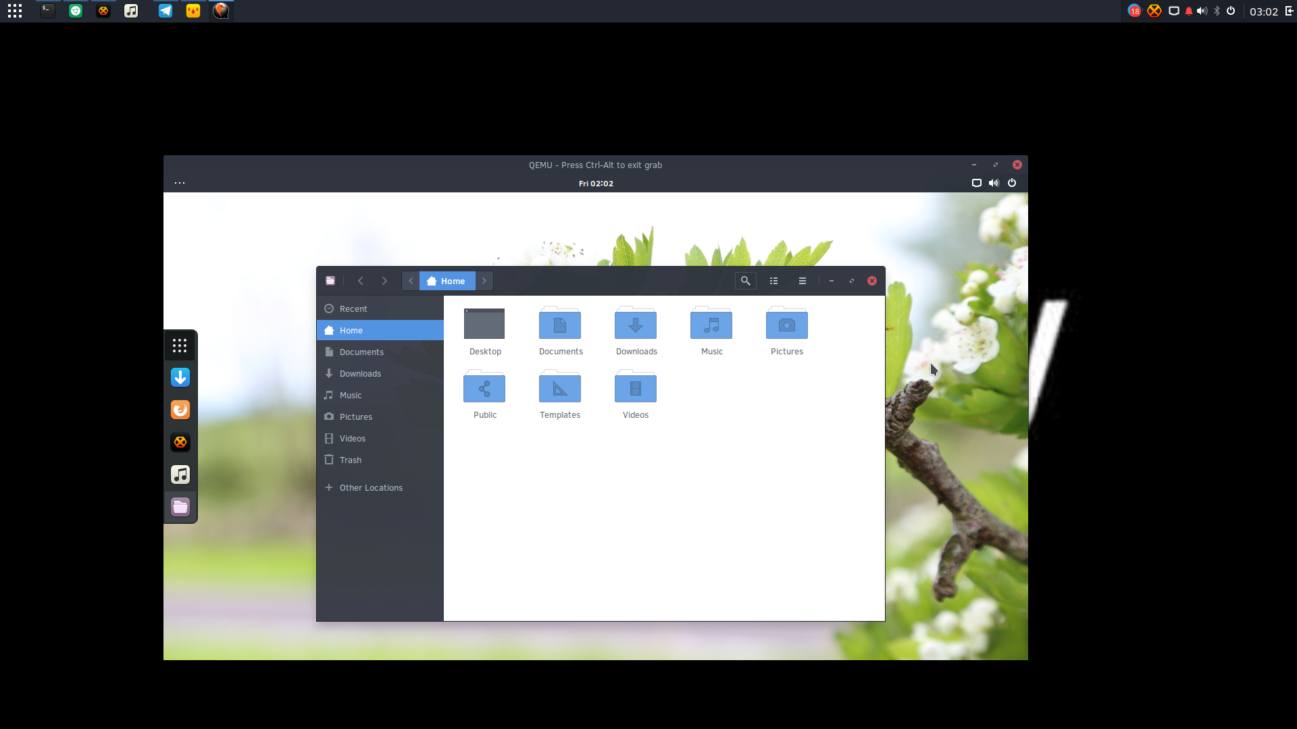Image resolution: width=1297 pixels, height=729 pixels.
Task: Click the file manager app icon in headerbar
Action: [330, 281]
